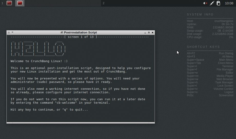The image size is (236, 139).
Task: Click the Swap usage value "0B /2.64GiB"
Action: [x=225, y=31]
